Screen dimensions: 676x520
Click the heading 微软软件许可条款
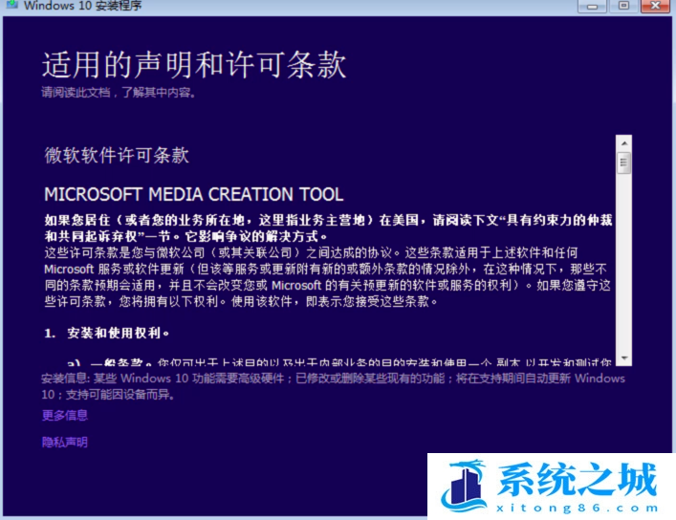(x=117, y=155)
